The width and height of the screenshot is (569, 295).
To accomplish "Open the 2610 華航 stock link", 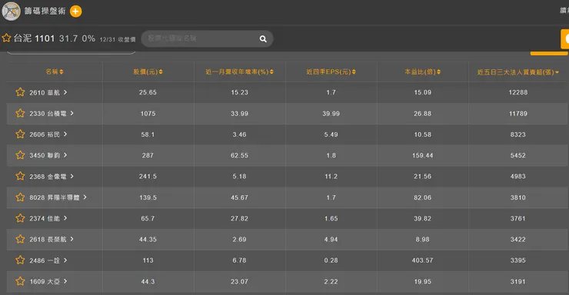I will pos(45,93).
